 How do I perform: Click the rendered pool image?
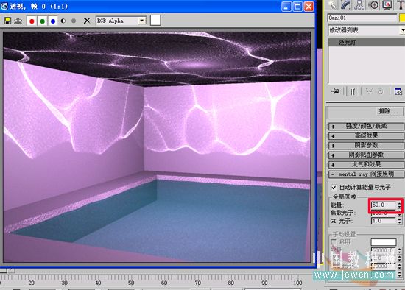pyautogui.click(x=157, y=147)
